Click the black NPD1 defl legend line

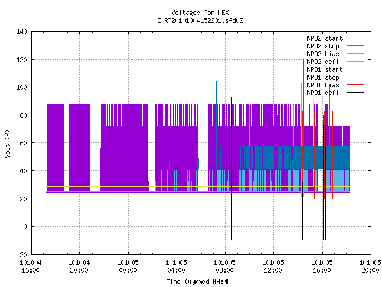coord(356,93)
